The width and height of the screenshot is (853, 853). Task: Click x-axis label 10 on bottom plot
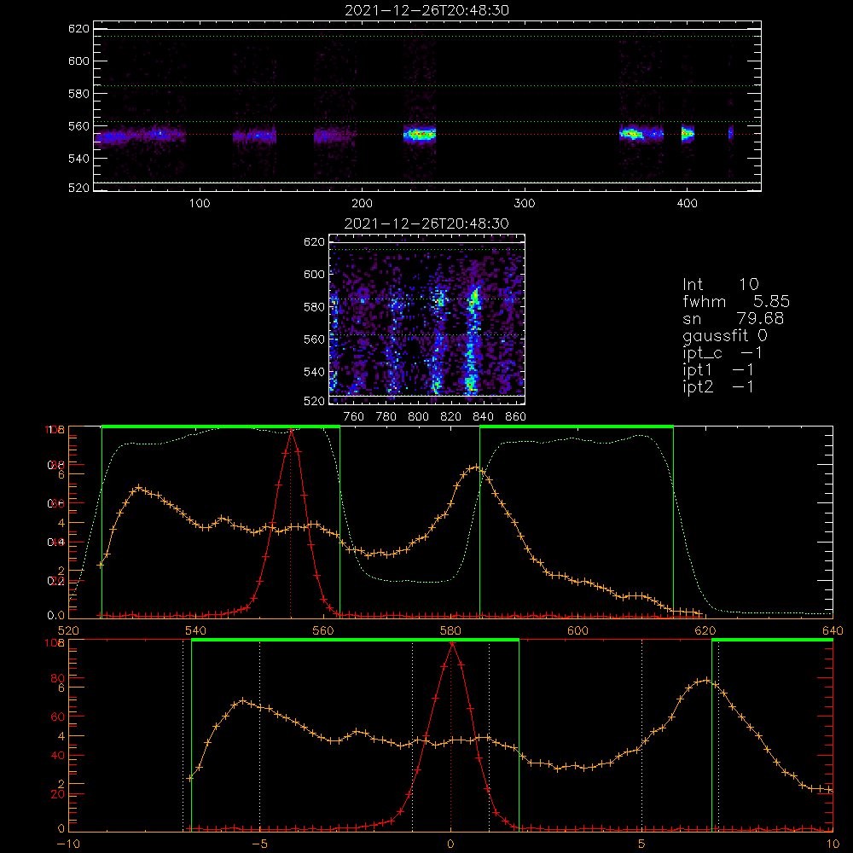pyautogui.click(x=833, y=844)
